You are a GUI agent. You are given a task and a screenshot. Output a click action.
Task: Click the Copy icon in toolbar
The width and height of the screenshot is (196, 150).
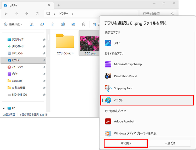coord(42,24)
